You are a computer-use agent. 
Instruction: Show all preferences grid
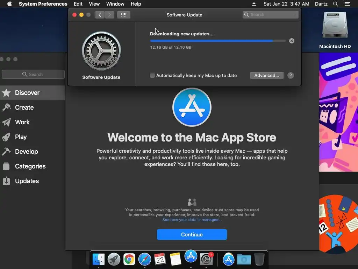click(124, 15)
